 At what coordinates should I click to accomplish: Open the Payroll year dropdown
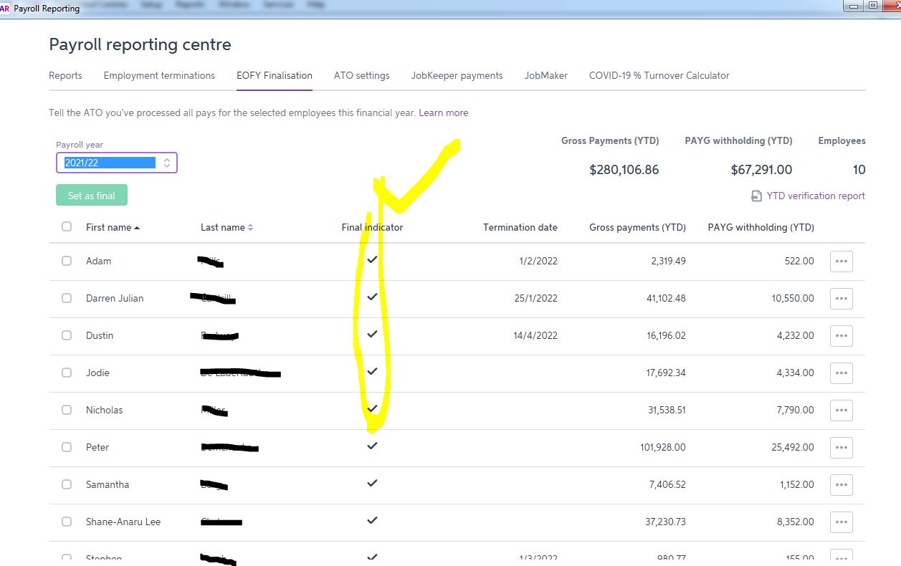pyautogui.click(x=116, y=163)
